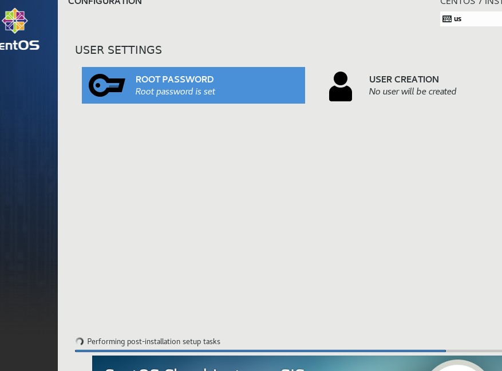Click 'No user will be created' text
The image size is (502, 371).
pyautogui.click(x=412, y=92)
